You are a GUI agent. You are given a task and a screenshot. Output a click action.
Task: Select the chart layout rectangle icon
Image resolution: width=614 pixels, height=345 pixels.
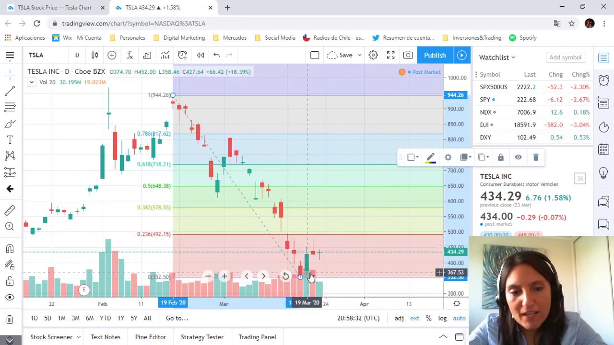(x=315, y=55)
